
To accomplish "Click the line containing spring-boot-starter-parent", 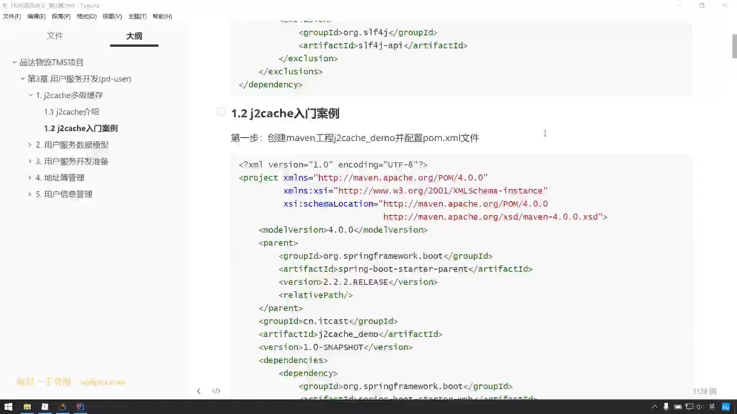I will click(405, 269).
